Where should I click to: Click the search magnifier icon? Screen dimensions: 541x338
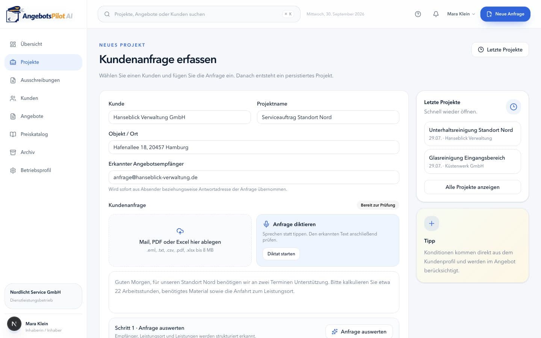pyautogui.click(x=107, y=14)
